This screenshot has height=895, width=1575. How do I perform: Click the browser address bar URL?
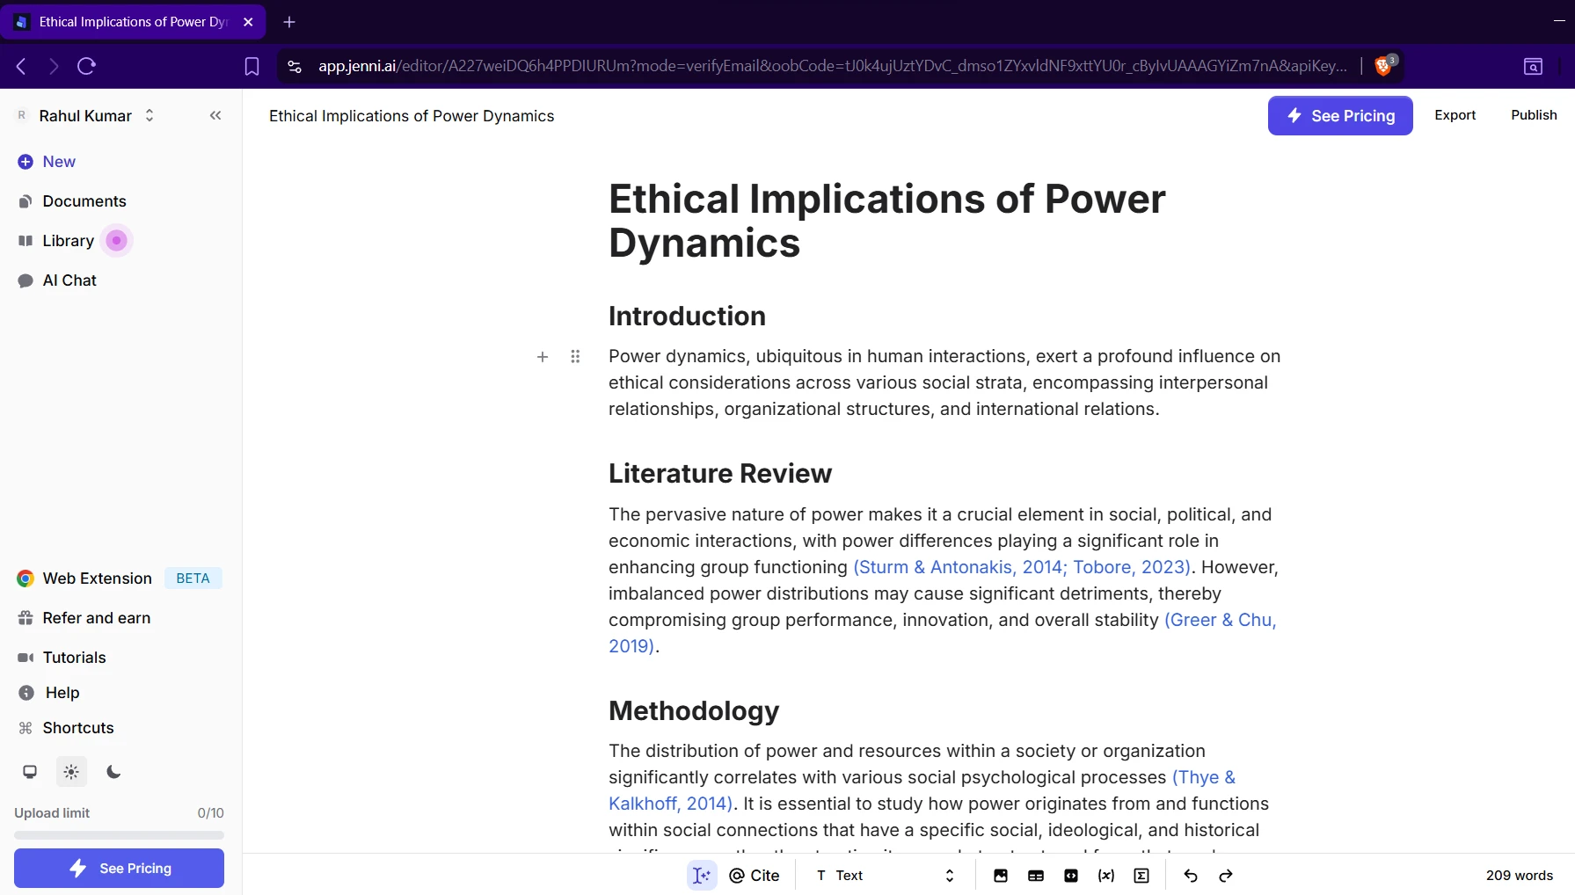pyautogui.click(x=832, y=66)
